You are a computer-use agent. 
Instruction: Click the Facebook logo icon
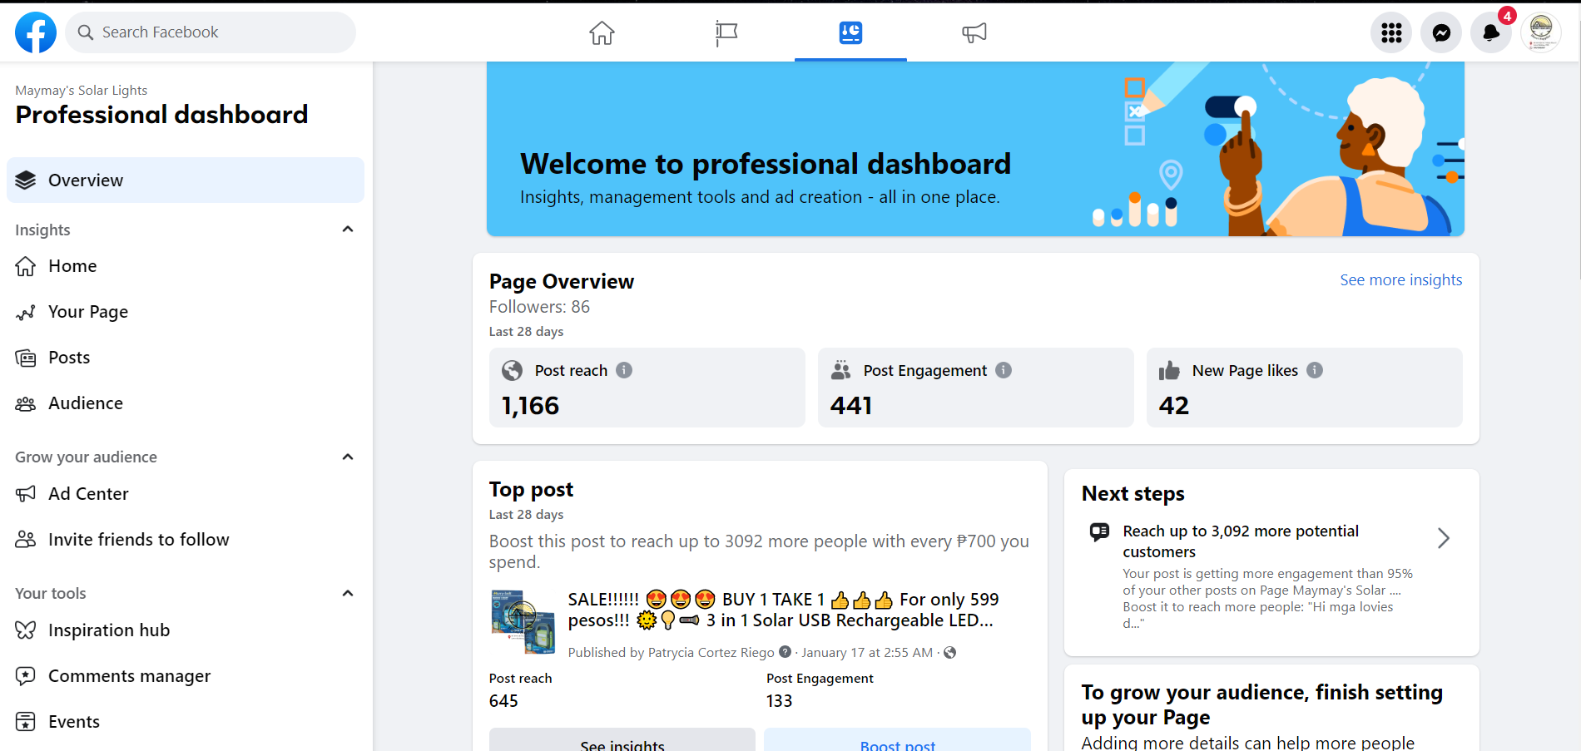click(36, 32)
